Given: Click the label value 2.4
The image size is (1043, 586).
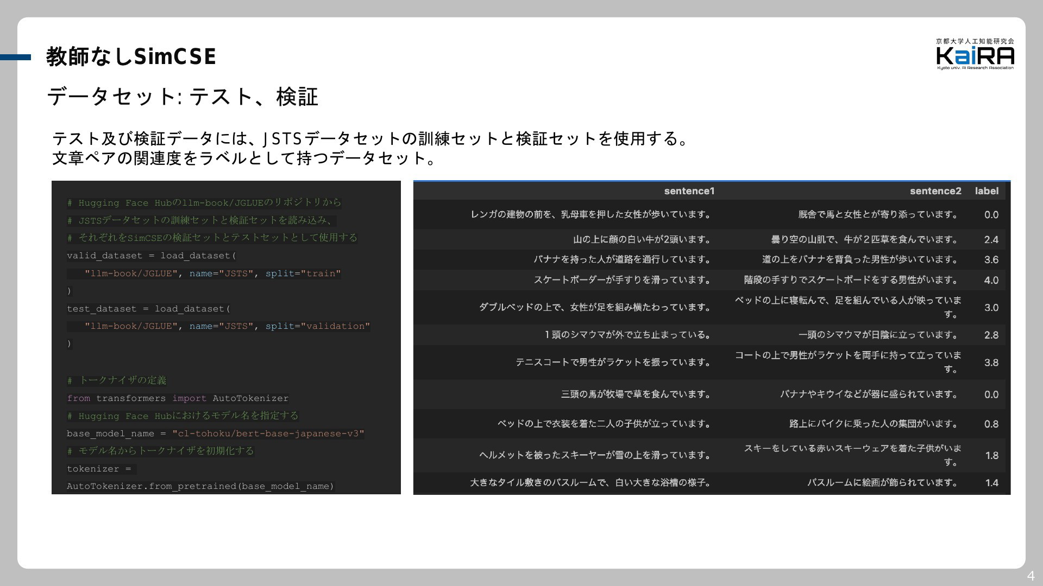Looking at the screenshot, I should tap(991, 240).
